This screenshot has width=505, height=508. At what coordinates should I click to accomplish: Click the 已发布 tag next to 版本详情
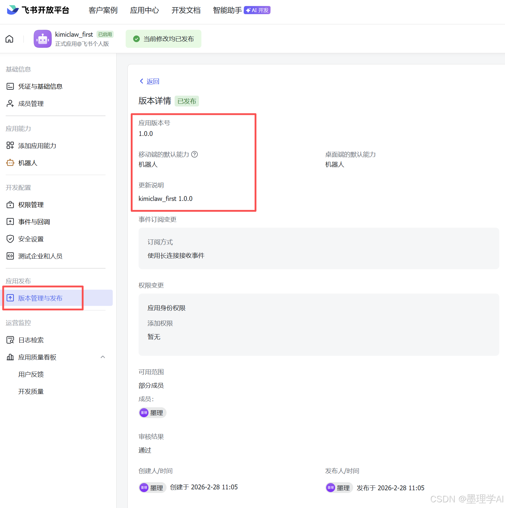187,101
